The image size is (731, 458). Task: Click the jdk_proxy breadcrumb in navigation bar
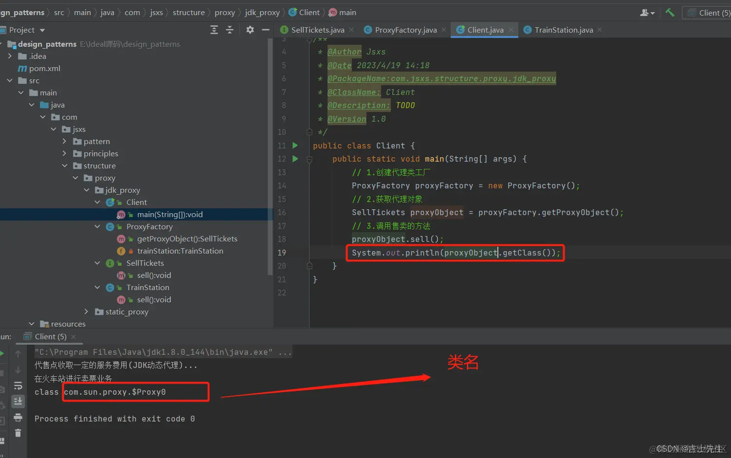tap(262, 13)
